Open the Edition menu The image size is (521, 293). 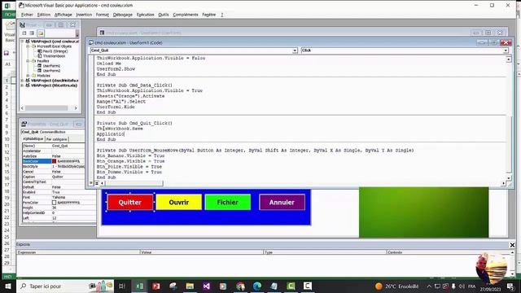tap(43, 15)
